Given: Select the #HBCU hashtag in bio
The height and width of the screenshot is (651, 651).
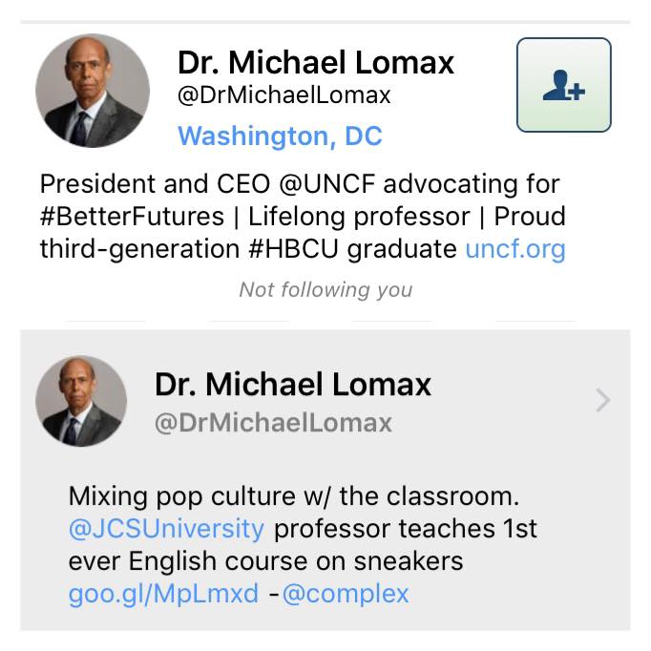Looking at the screenshot, I should pos(293,249).
